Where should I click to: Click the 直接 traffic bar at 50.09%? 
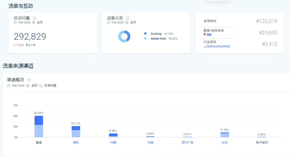[x=39, y=126]
